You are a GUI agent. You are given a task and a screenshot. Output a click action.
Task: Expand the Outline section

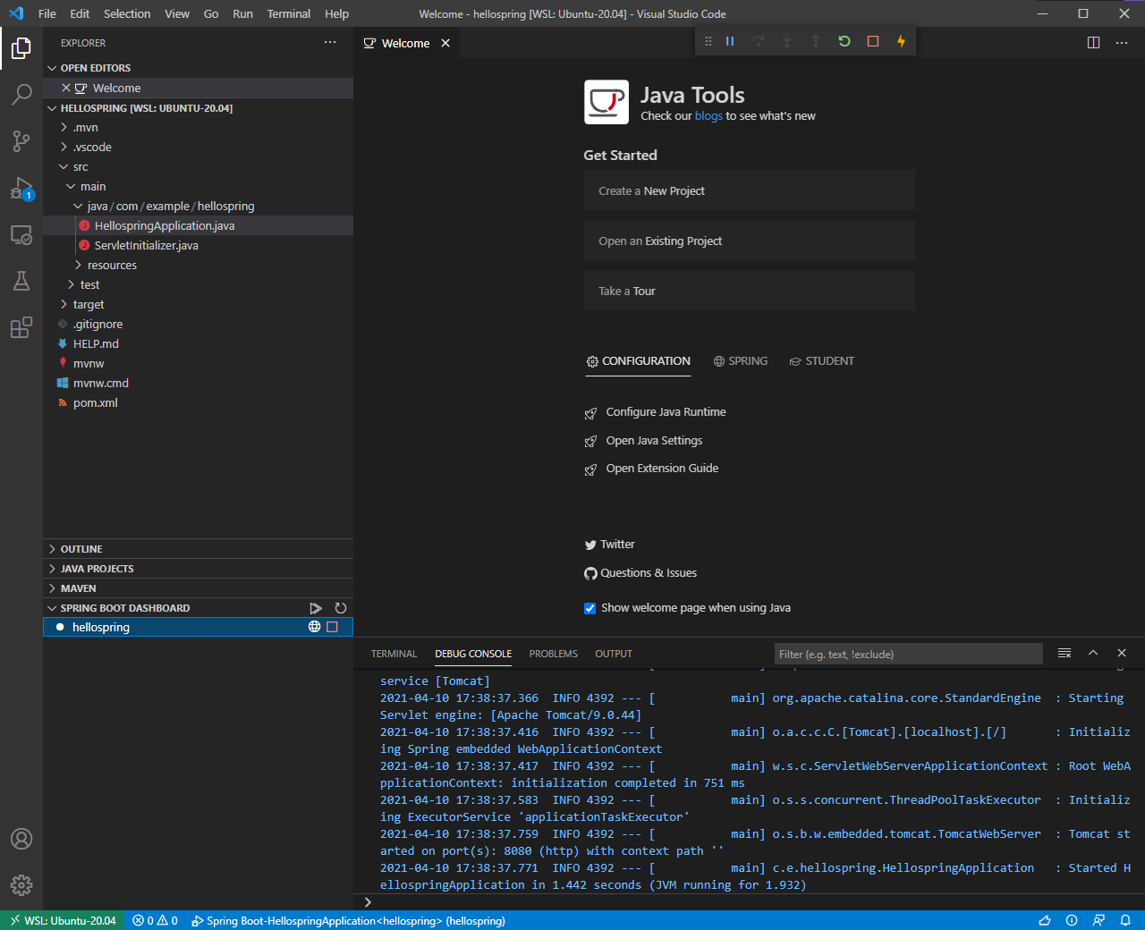(x=81, y=549)
